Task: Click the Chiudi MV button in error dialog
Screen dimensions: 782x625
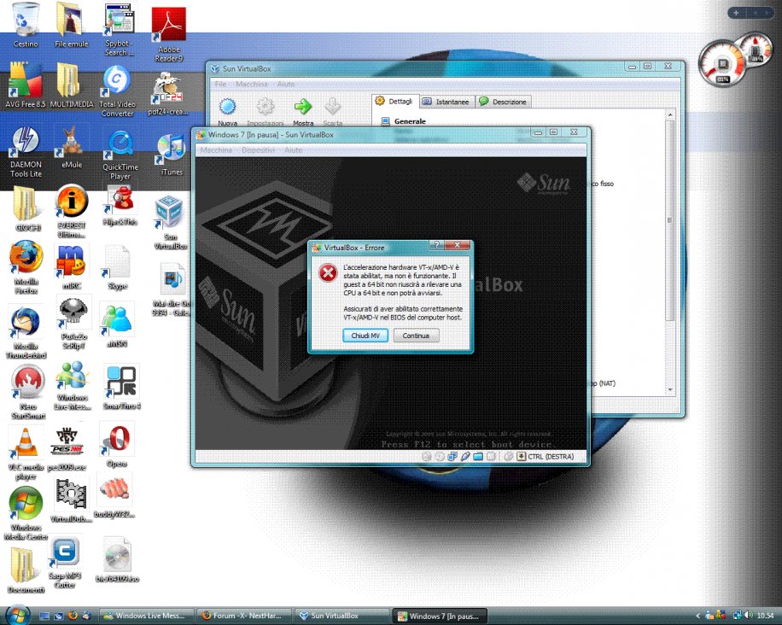Action: (x=365, y=336)
